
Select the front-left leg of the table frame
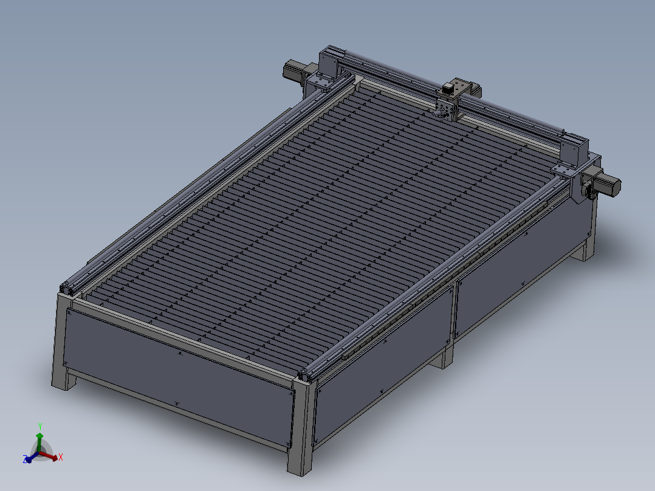coord(61,343)
